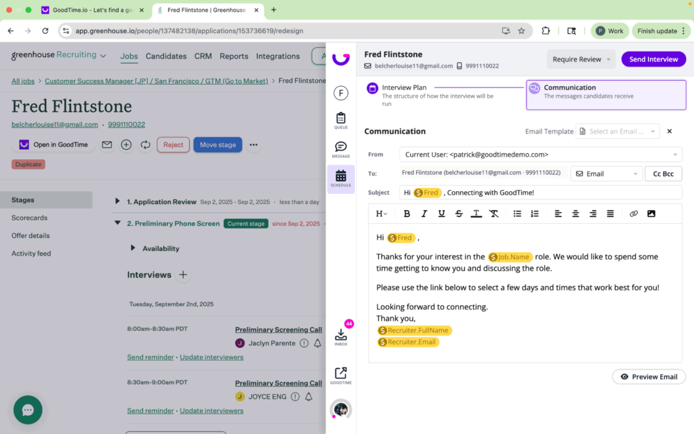694x434 pixels.
Task: Open the Message chat icon in sidebar
Action: click(x=340, y=148)
